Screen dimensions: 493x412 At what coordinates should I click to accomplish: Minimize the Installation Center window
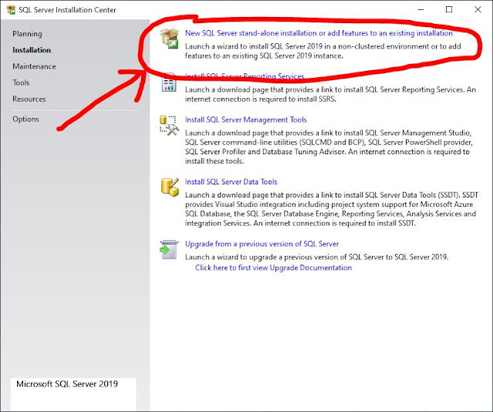coord(420,10)
